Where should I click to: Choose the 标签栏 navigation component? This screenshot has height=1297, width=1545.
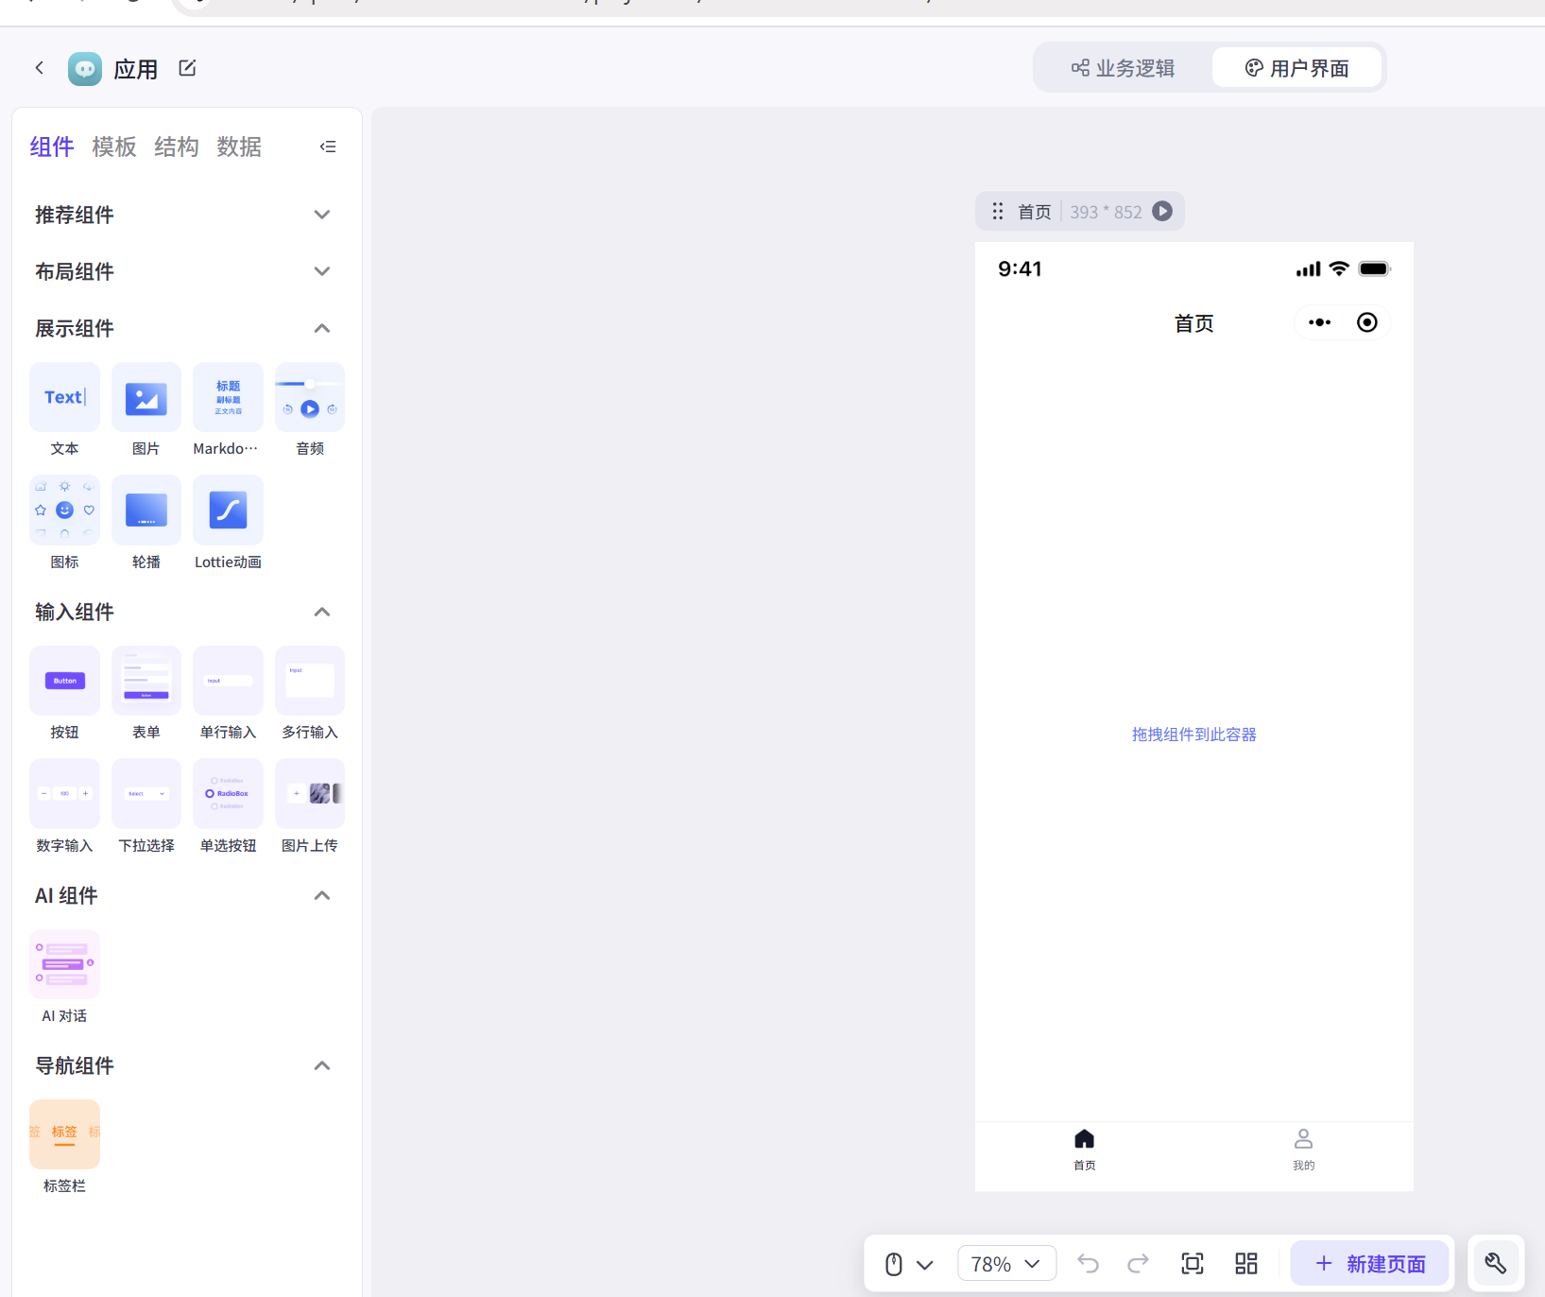pos(64,1133)
